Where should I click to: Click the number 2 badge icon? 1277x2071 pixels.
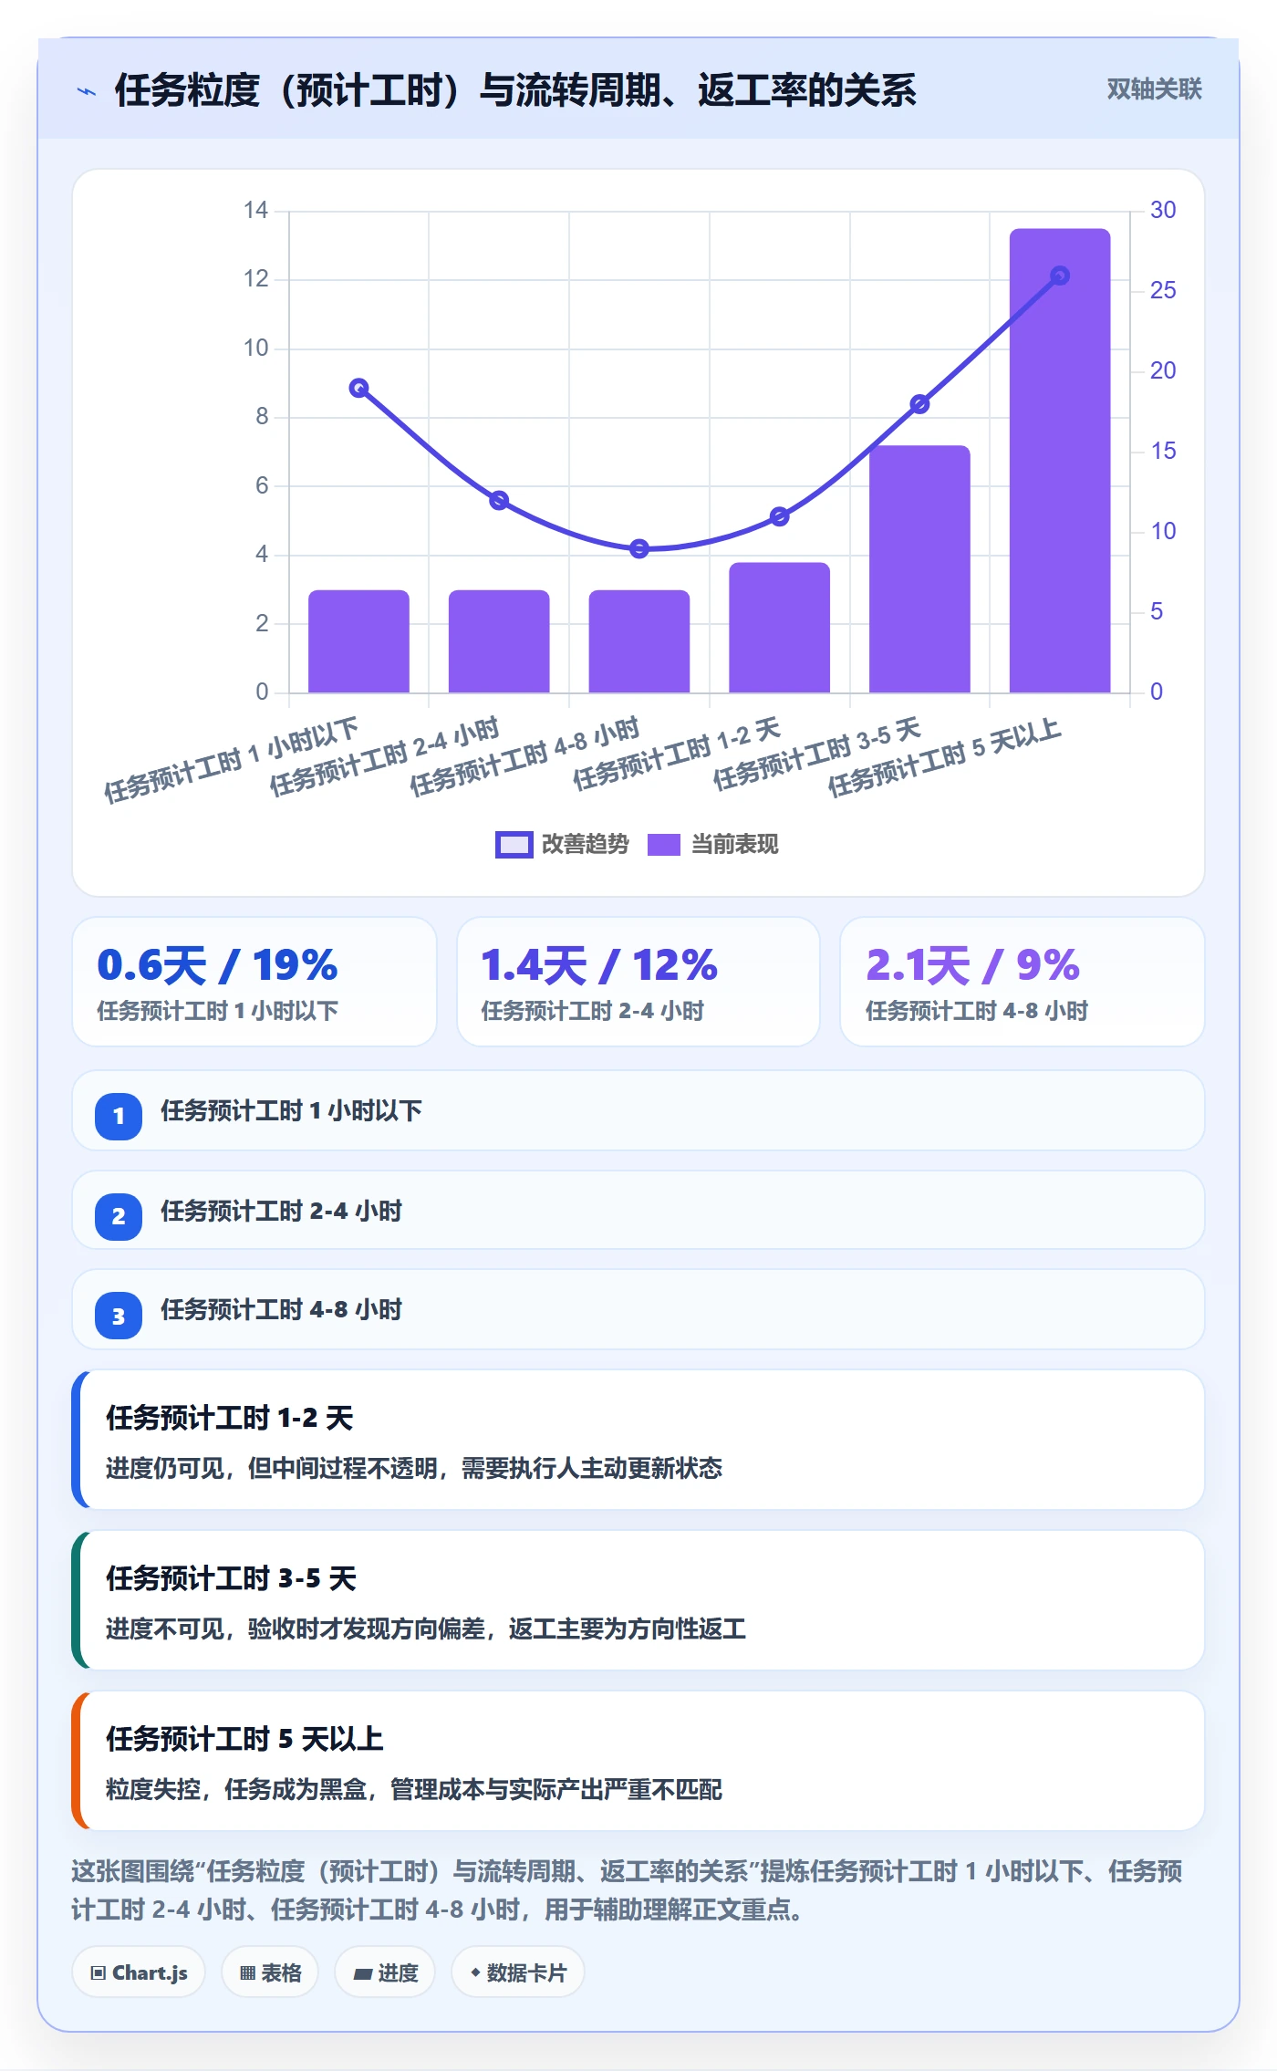pyautogui.click(x=119, y=1216)
